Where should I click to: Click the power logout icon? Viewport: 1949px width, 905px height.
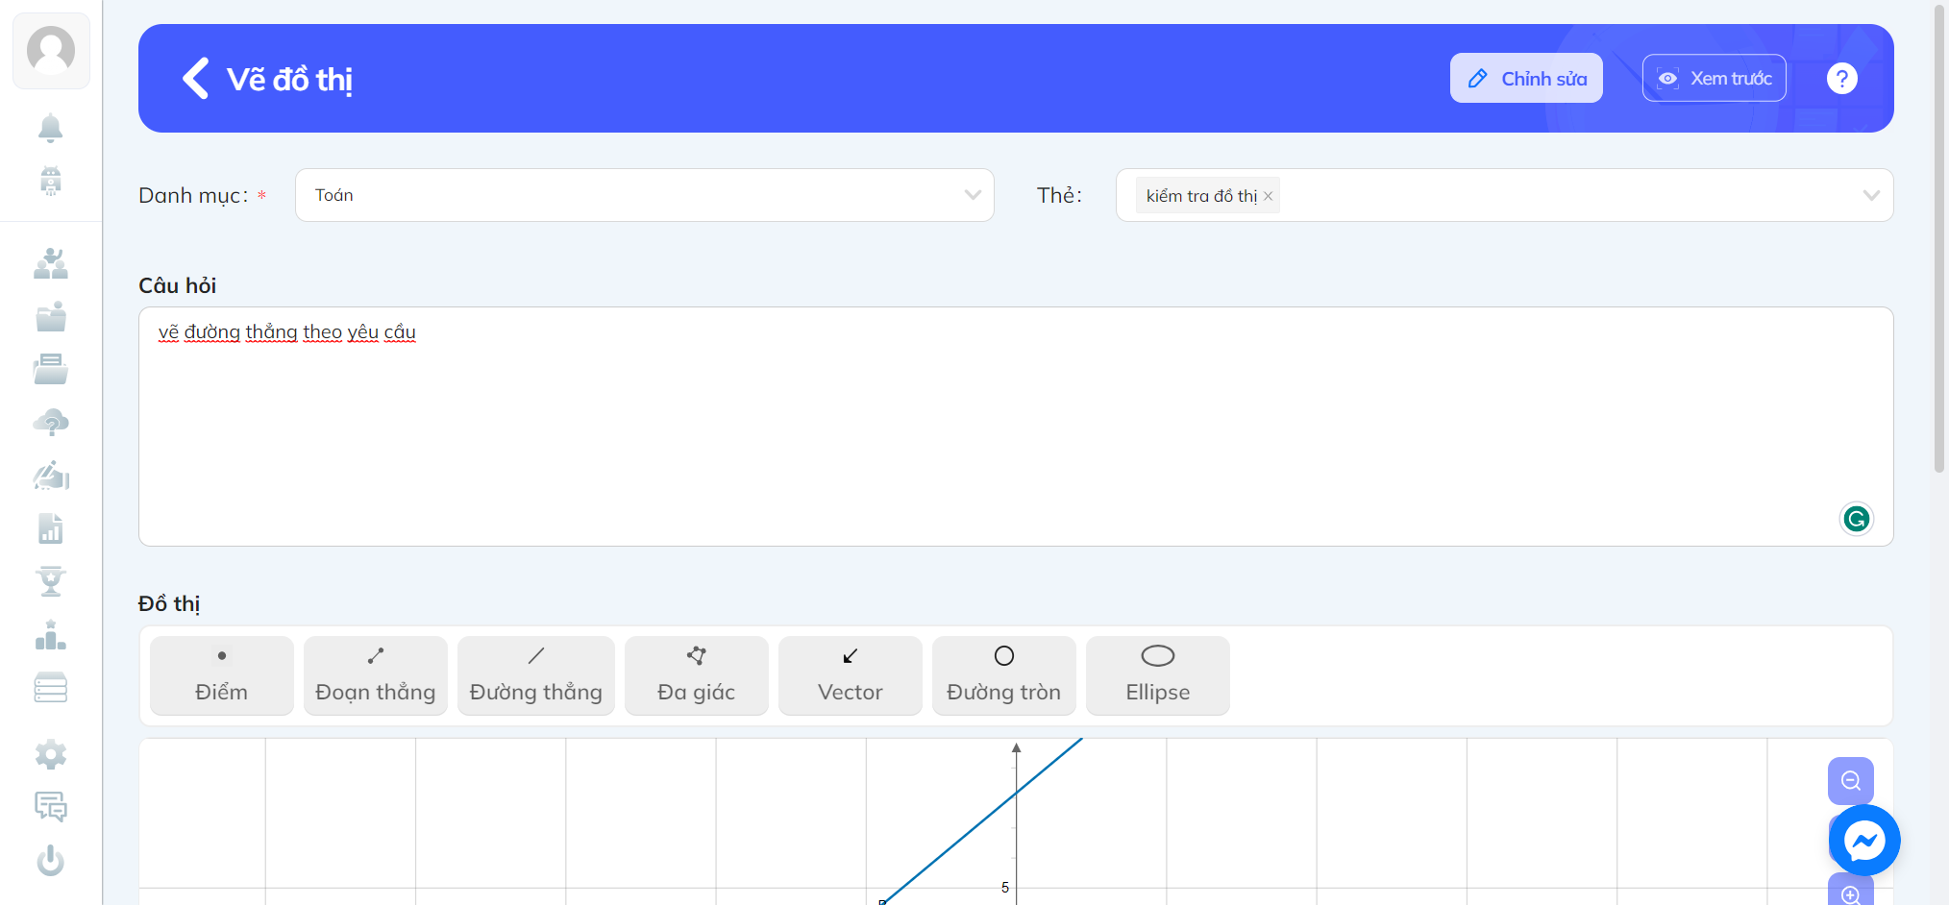pyautogui.click(x=51, y=860)
